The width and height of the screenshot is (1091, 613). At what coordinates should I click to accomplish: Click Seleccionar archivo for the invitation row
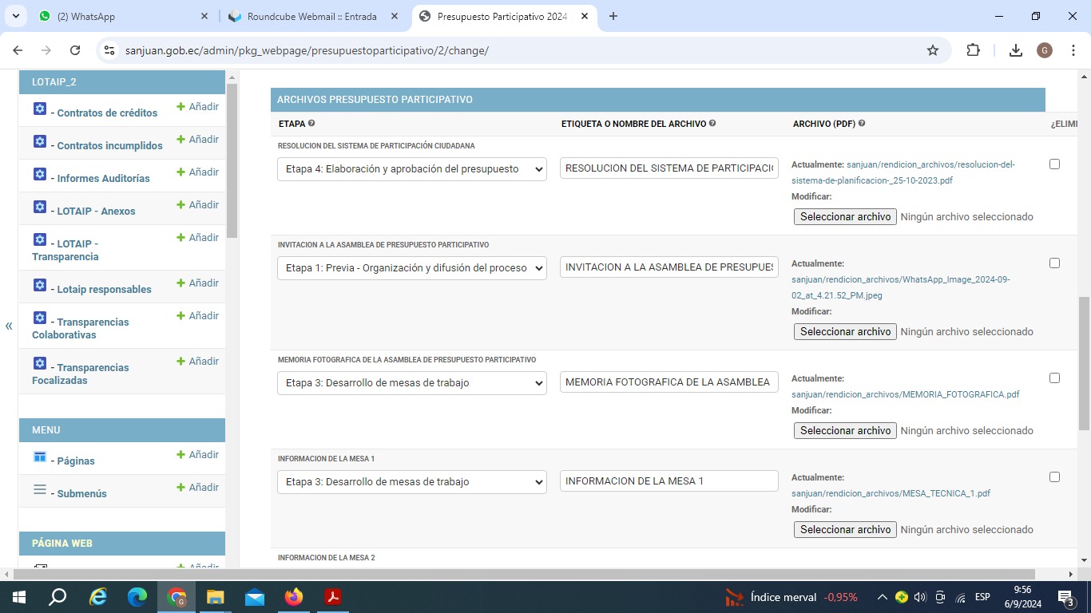(845, 331)
